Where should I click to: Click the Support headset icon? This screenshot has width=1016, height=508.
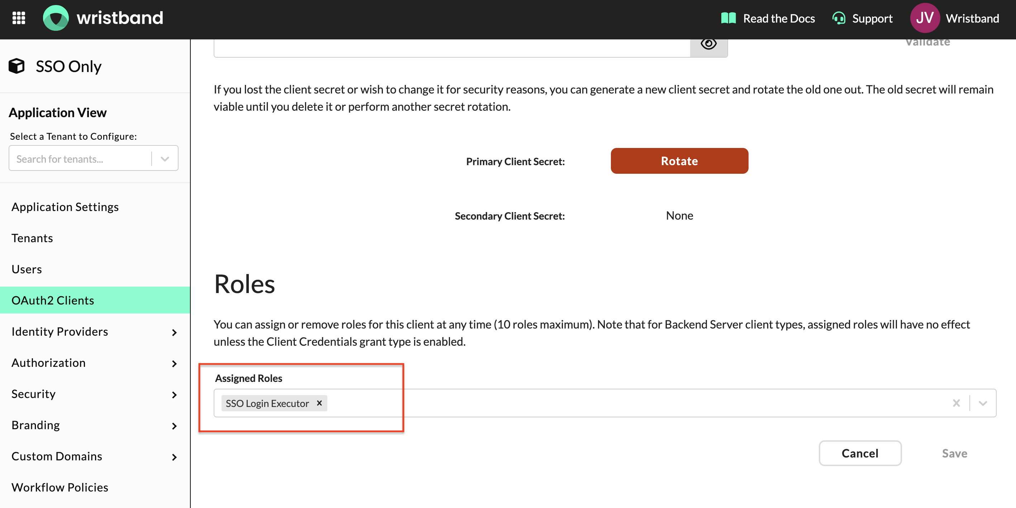pyautogui.click(x=839, y=18)
